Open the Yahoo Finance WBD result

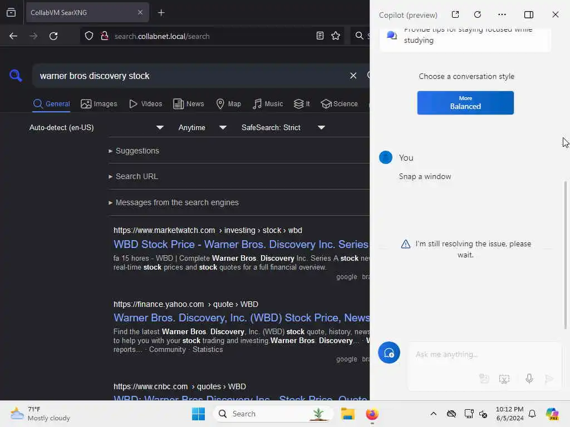point(242,317)
